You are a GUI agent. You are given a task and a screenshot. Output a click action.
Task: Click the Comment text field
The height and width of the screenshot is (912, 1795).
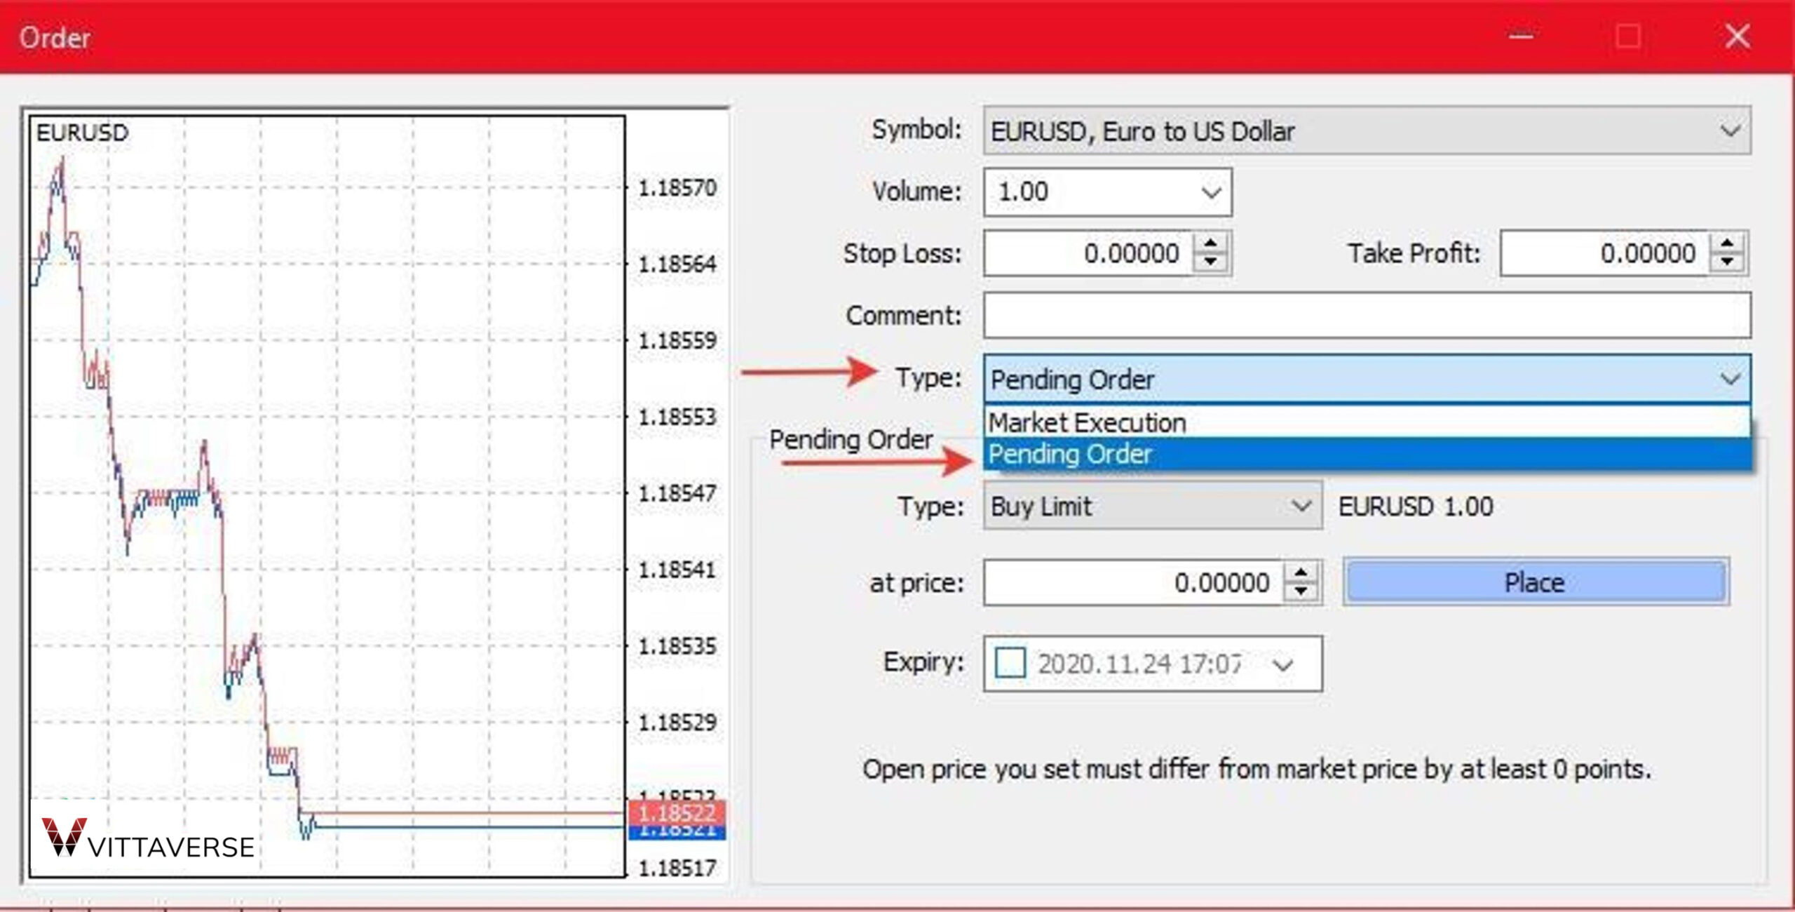(1367, 316)
